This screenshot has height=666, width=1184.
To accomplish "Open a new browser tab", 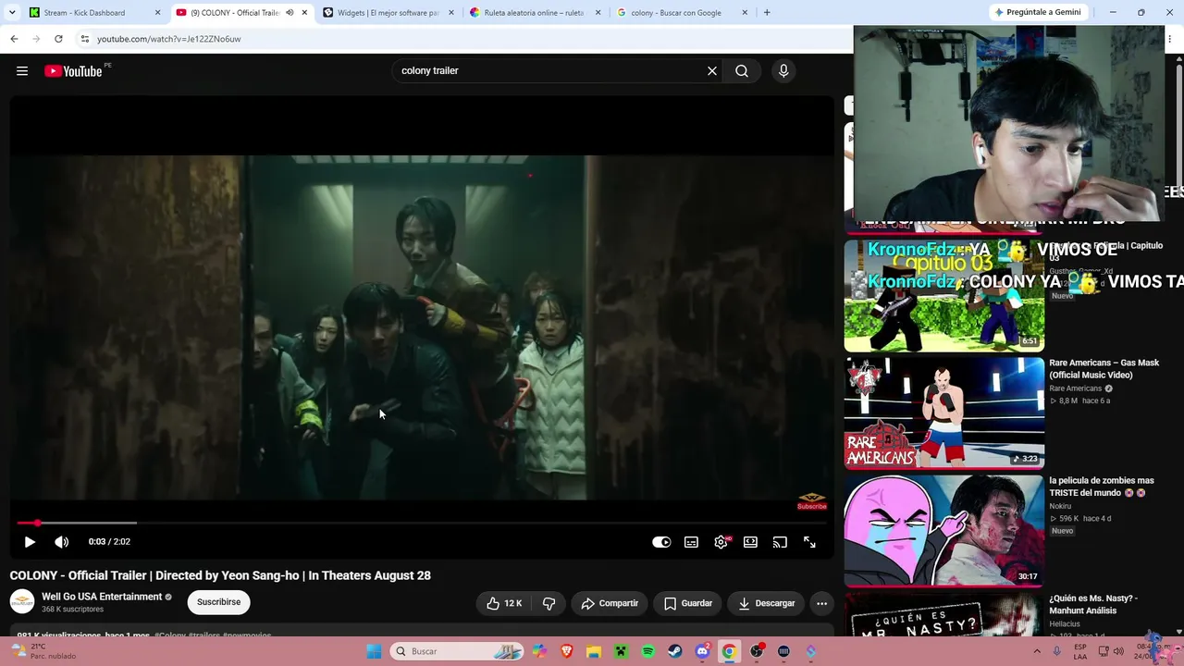I will pos(767,13).
